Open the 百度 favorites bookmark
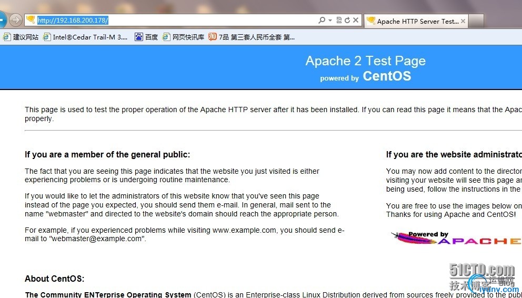The image size is (522, 298). 146,37
